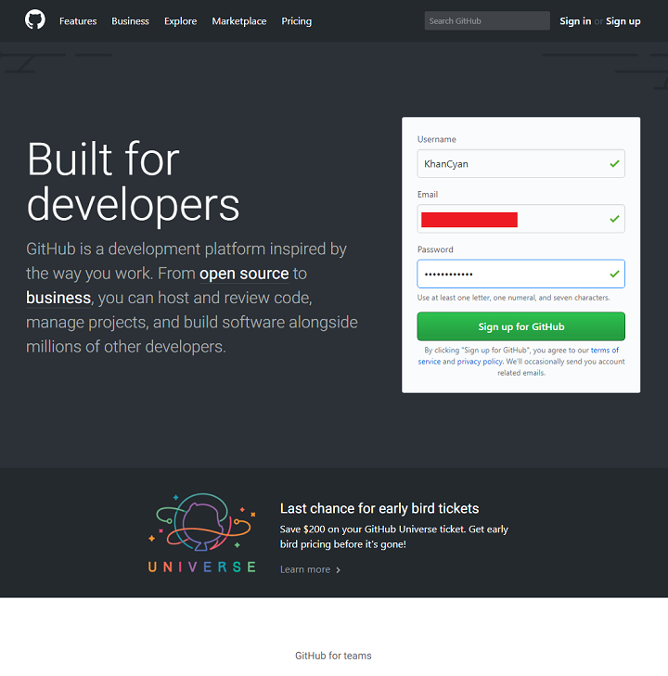Click the Username field containing KhanCyan

pos(520,164)
